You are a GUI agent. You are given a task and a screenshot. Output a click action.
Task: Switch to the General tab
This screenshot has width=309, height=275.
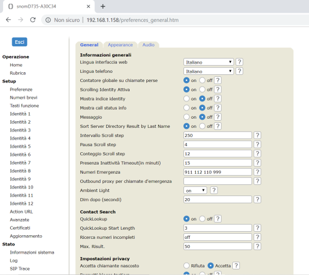coord(89,45)
